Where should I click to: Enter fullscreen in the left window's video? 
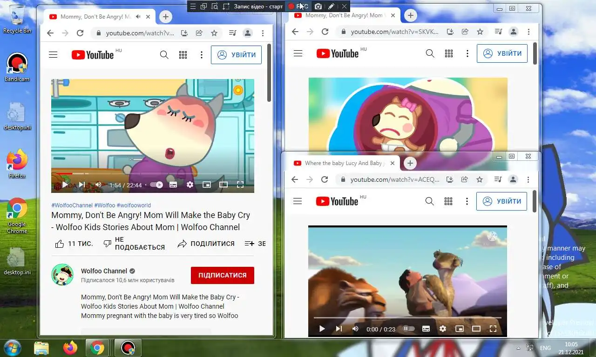(240, 185)
